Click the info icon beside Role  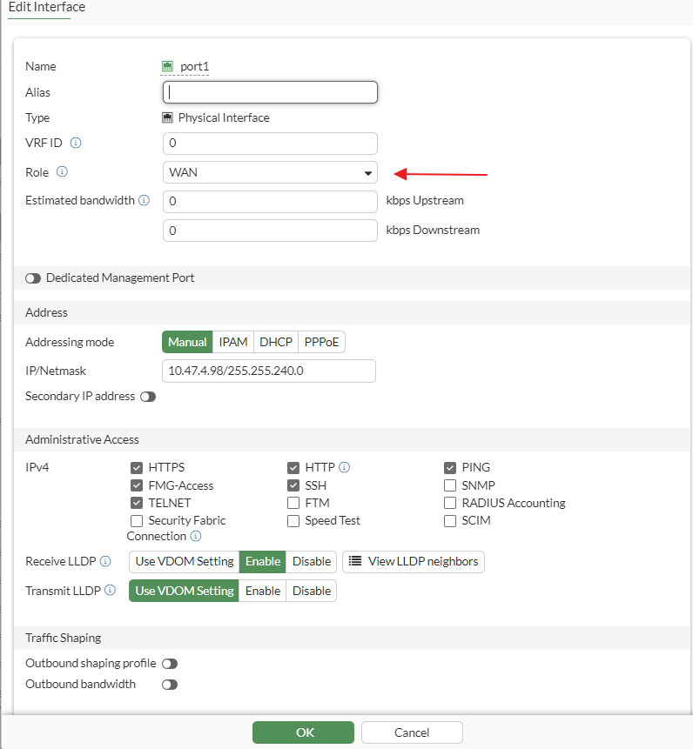pyautogui.click(x=62, y=172)
